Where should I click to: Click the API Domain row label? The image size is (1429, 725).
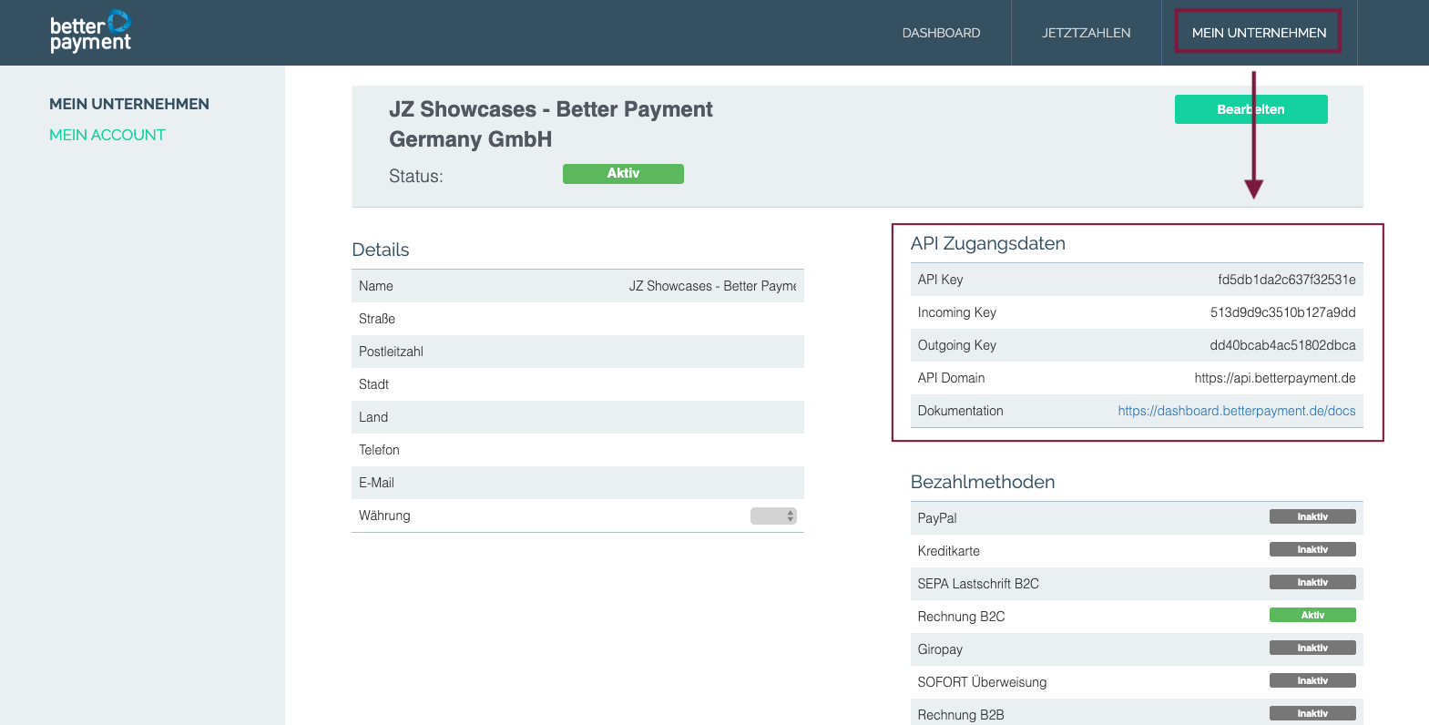tap(951, 378)
